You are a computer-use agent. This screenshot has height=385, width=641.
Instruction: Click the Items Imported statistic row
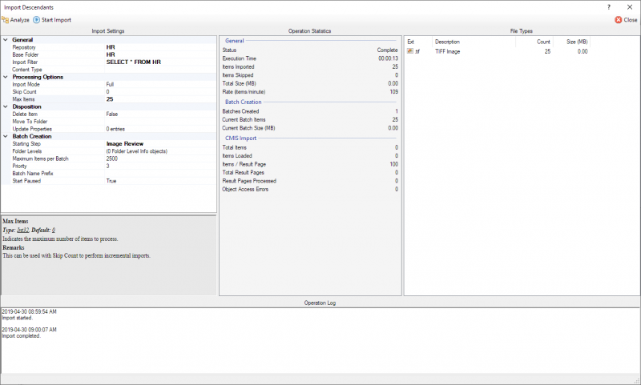click(x=310, y=66)
